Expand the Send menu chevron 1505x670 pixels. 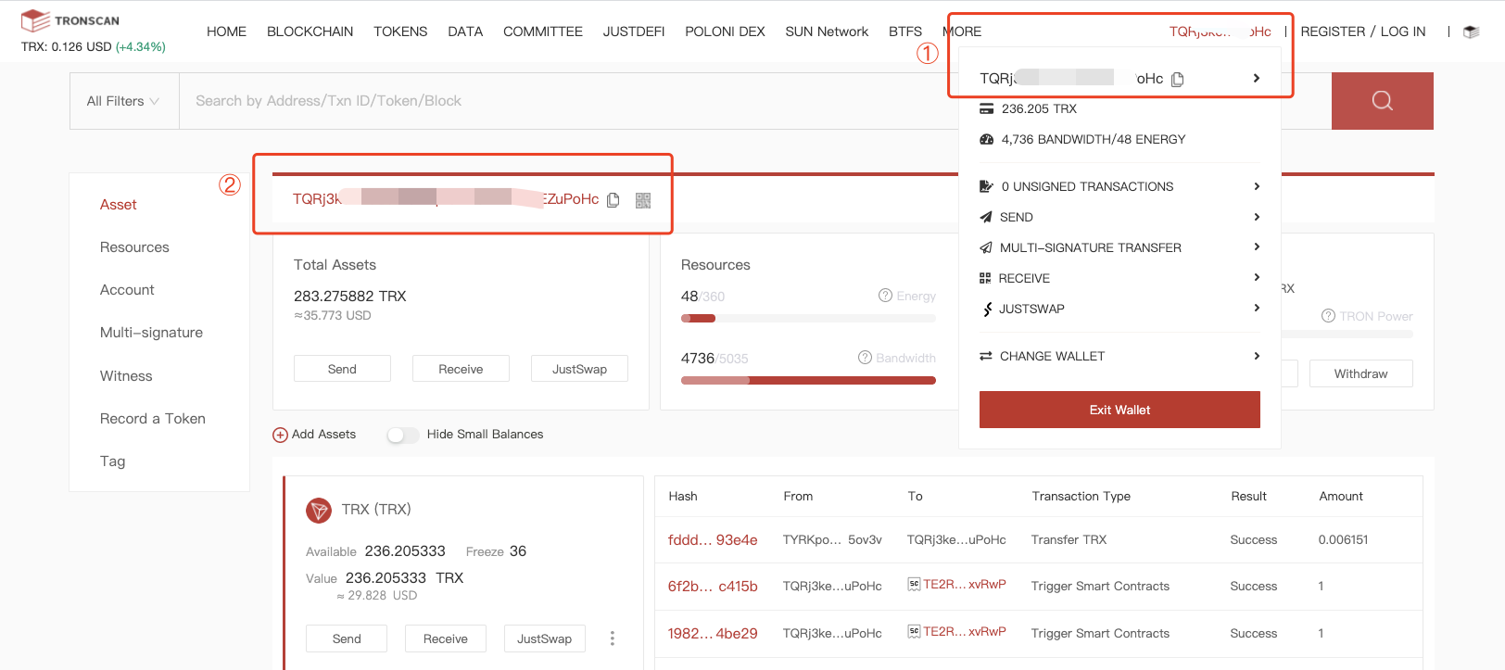[1256, 217]
